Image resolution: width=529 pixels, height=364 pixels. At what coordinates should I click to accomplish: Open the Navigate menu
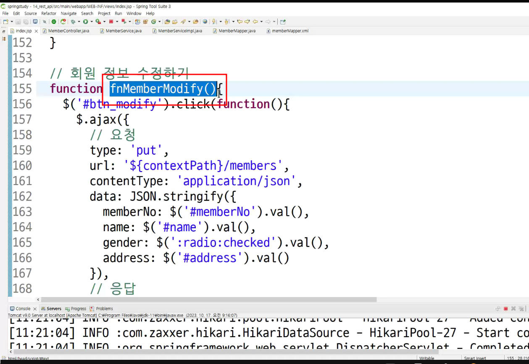(x=68, y=13)
